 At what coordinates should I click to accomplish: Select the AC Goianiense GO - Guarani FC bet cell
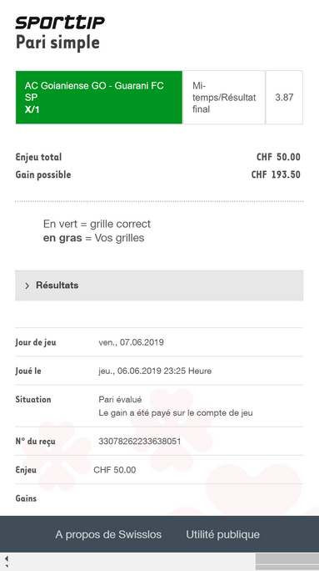[x=99, y=97]
